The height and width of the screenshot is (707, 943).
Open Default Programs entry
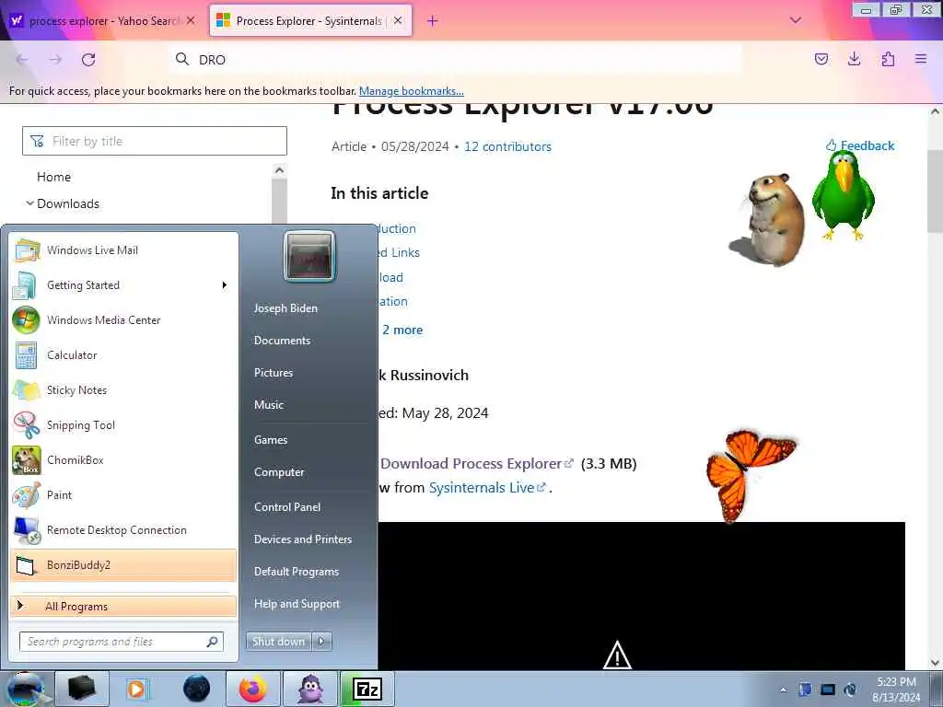(296, 572)
